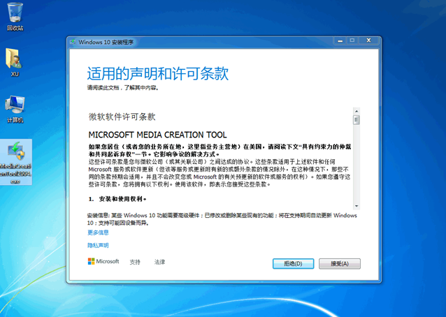The width and height of the screenshot is (446, 317).
Task: Click the 适用的声明和许可条款 page title
Action: (x=158, y=73)
